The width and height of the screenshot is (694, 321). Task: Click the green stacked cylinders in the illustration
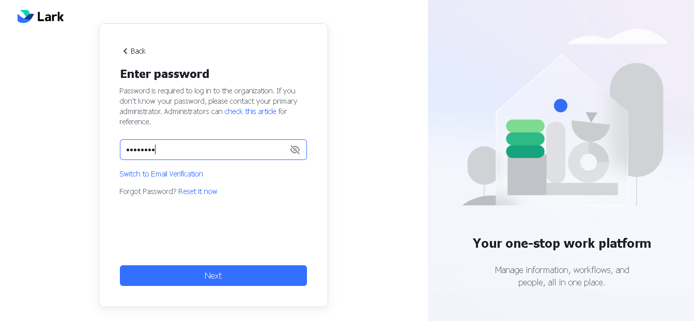(525, 139)
